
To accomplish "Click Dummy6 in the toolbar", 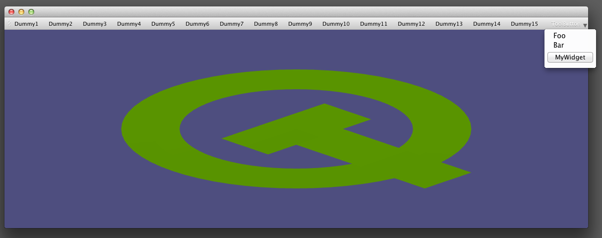I will [197, 24].
